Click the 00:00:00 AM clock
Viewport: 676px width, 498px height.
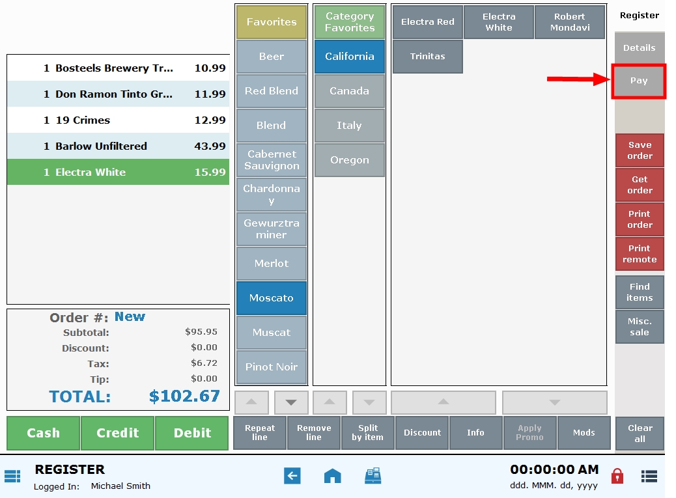[x=554, y=469]
